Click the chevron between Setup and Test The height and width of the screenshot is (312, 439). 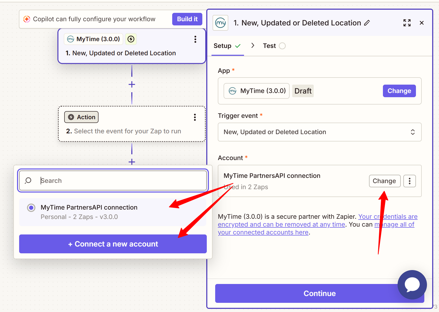[253, 46]
